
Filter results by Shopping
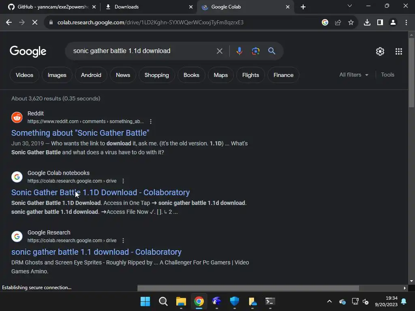[x=157, y=75]
